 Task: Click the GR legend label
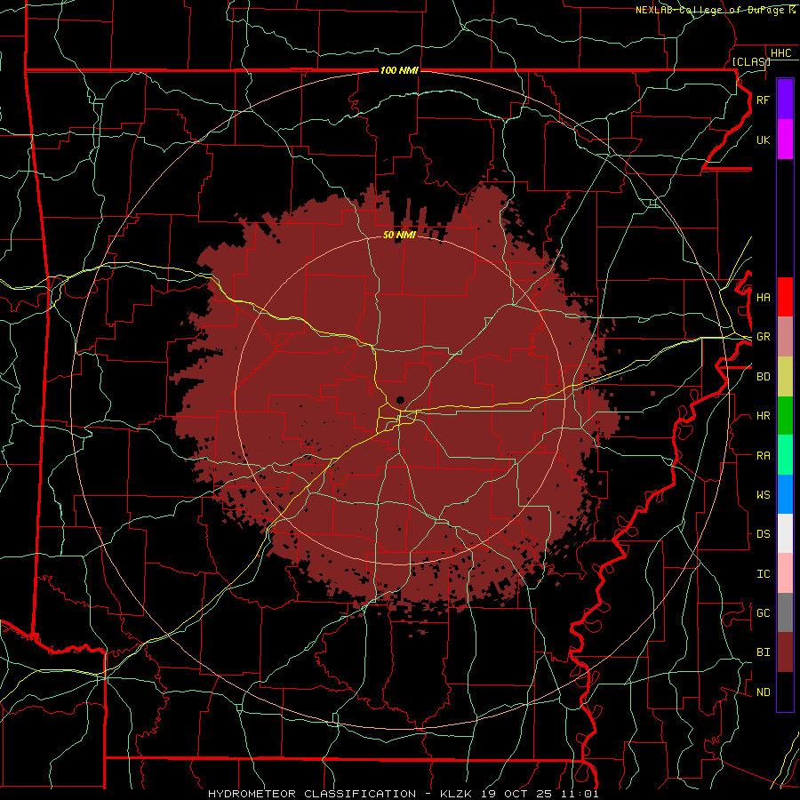point(763,337)
